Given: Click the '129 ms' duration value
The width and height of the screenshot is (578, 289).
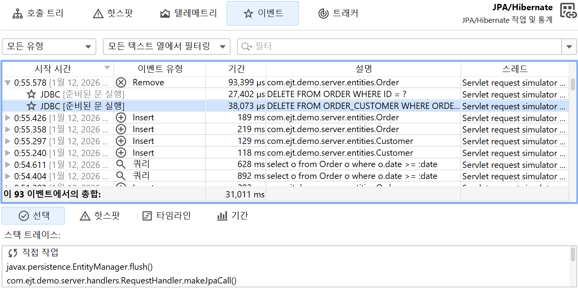Looking at the screenshot, I should click(x=251, y=141).
